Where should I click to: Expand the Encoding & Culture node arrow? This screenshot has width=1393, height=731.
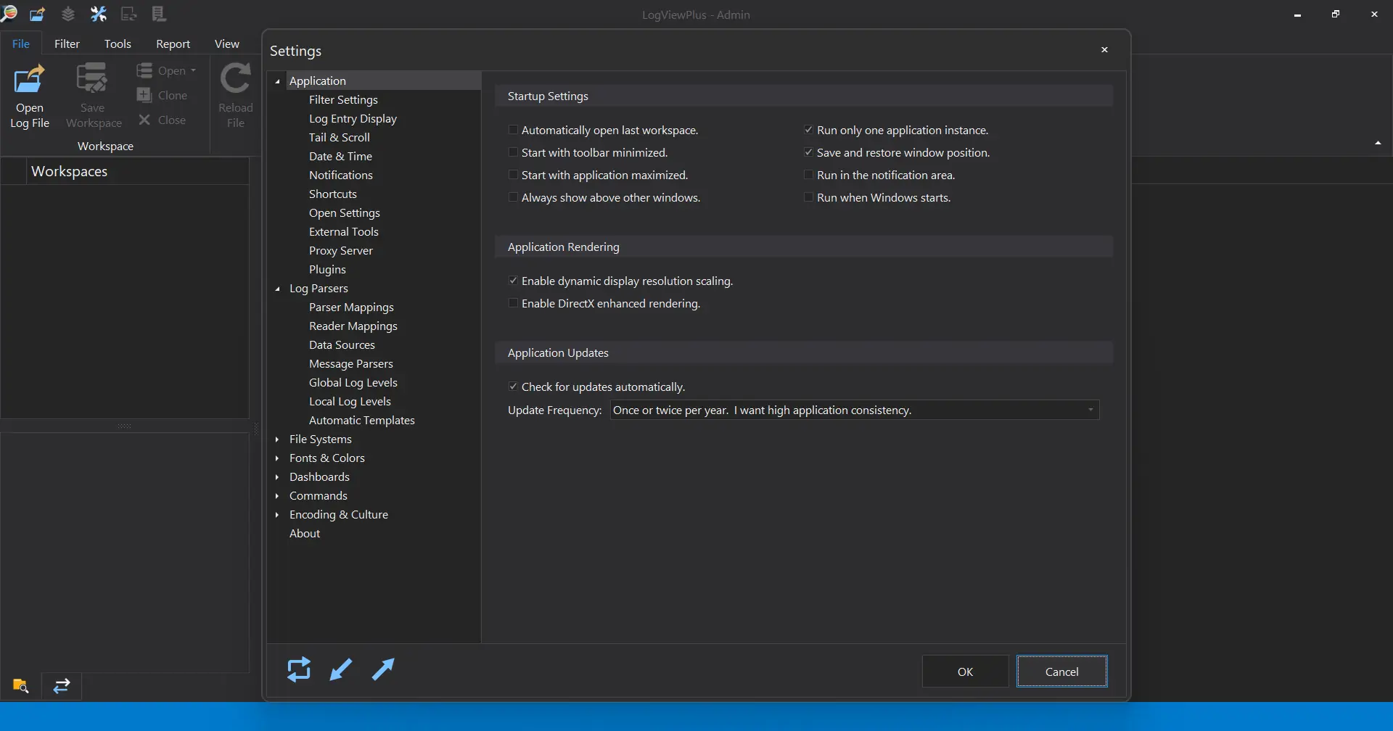pyautogui.click(x=277, y=514)
